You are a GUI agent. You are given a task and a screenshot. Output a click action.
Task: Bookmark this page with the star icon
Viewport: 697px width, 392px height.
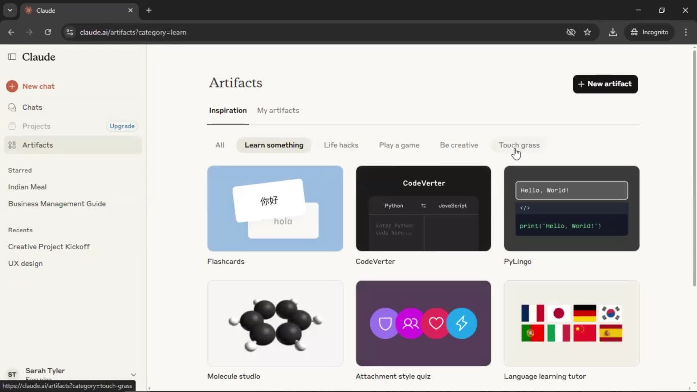pyautogui.click(x=587, y=32)
